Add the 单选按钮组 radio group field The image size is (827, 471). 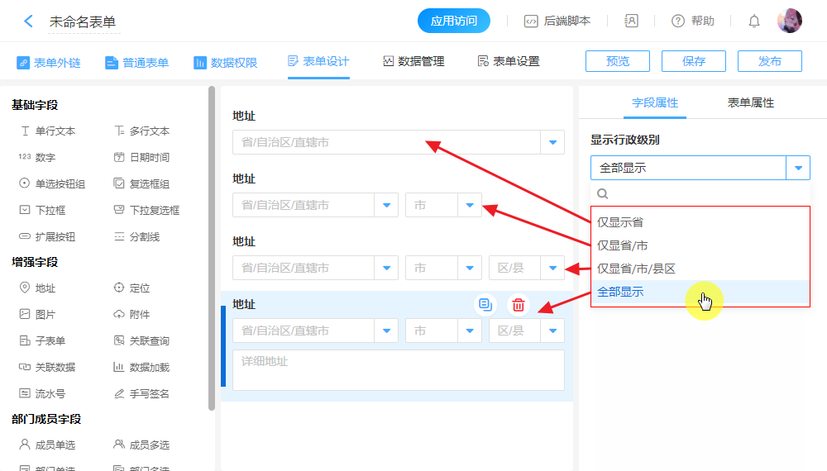coord(51,184)
